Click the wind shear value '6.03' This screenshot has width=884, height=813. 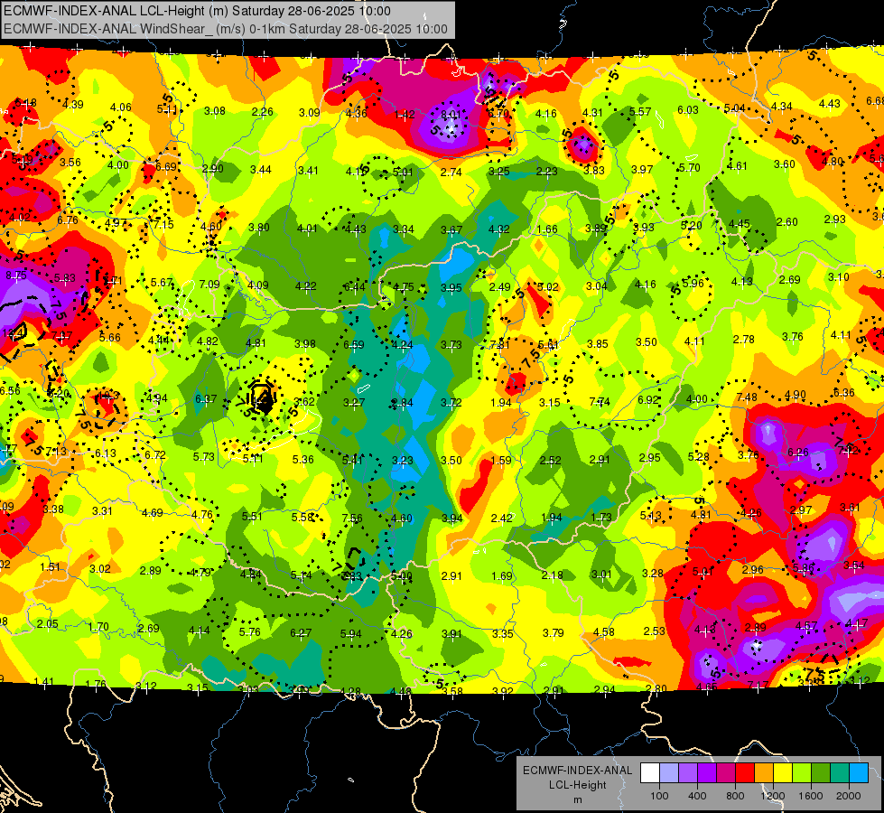pos(688,110)
